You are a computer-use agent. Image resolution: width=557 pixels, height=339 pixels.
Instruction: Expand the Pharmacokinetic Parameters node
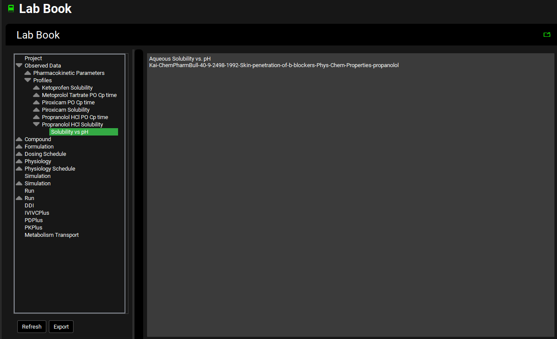(x=28, y=73)
